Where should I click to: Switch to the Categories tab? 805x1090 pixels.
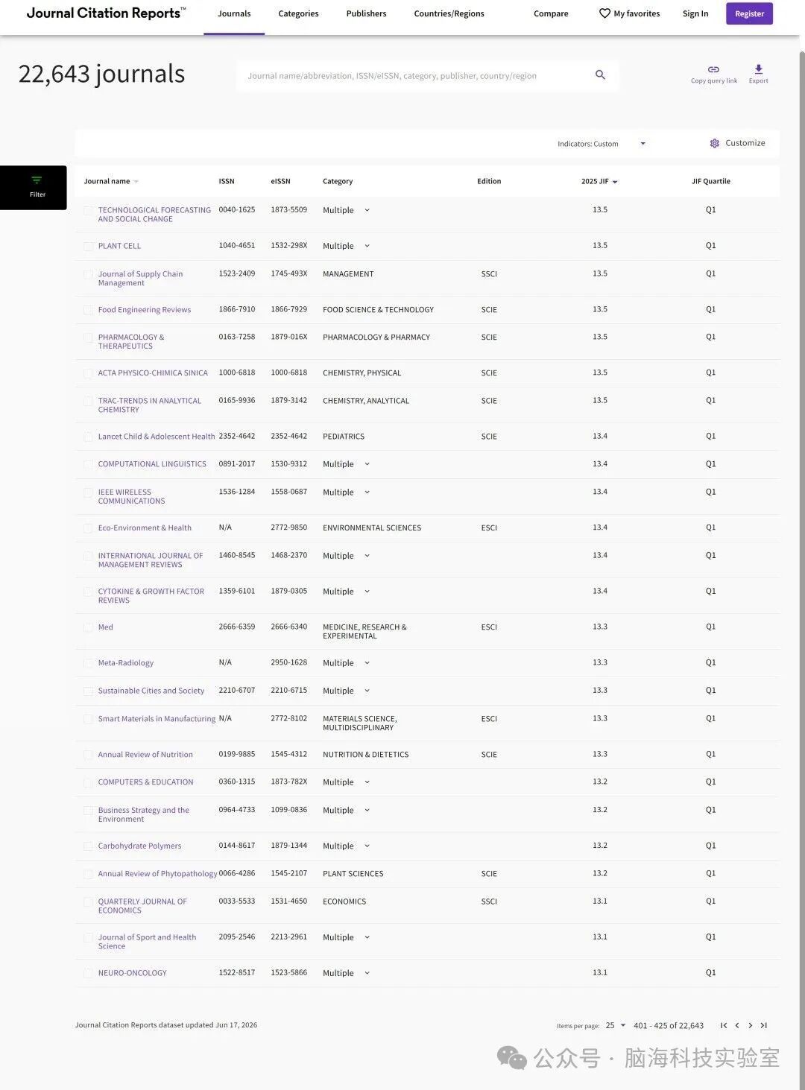pos(298,13)
